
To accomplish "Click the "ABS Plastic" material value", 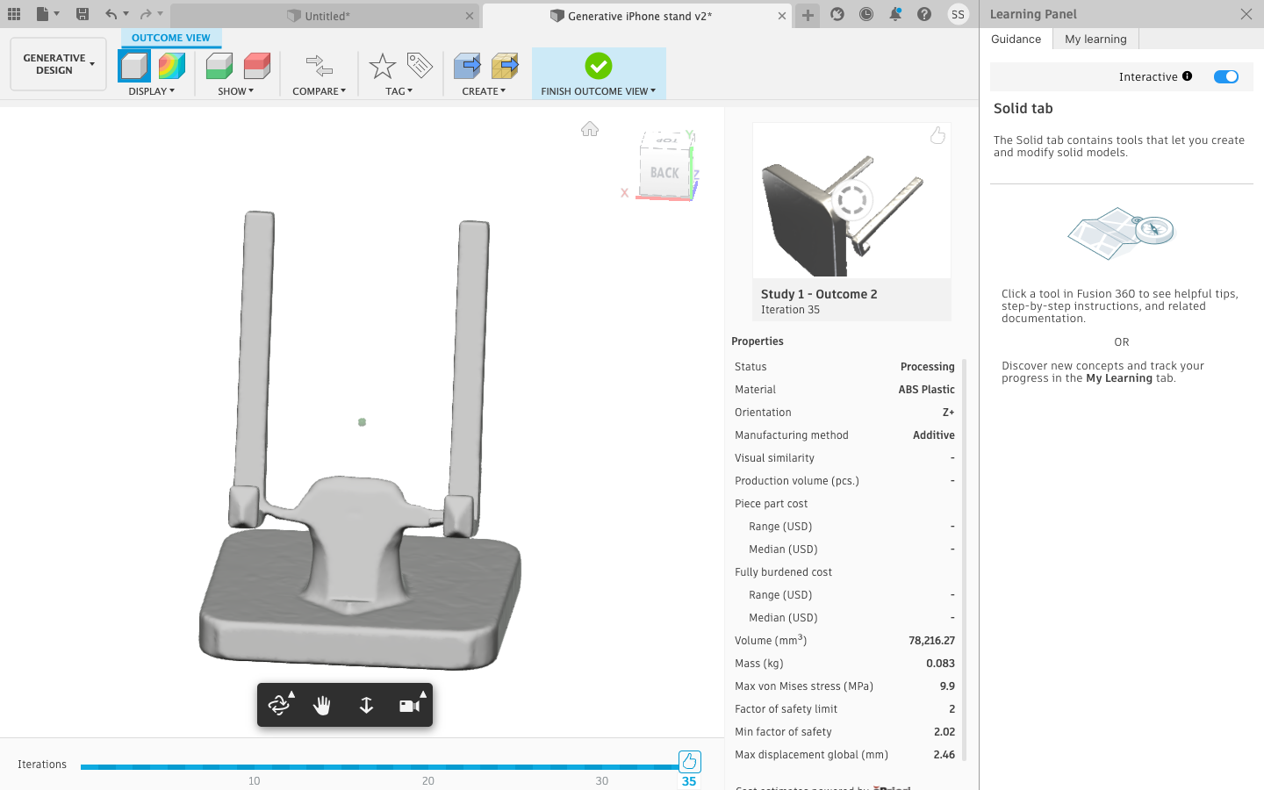I will (926, 390).
